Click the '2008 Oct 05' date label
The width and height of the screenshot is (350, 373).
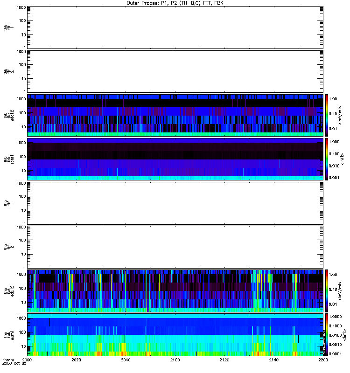click(x=14, y=364)
